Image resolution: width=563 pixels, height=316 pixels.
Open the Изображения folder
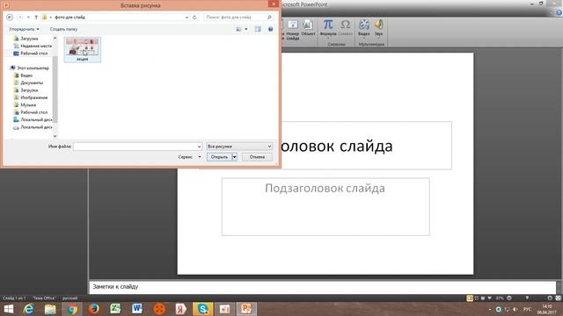tap(31, 97)
